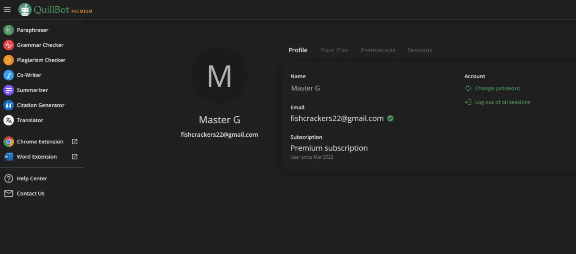Click the Master G heading below avatar
Screen dimensions: 576x254
tap(220, 120)
